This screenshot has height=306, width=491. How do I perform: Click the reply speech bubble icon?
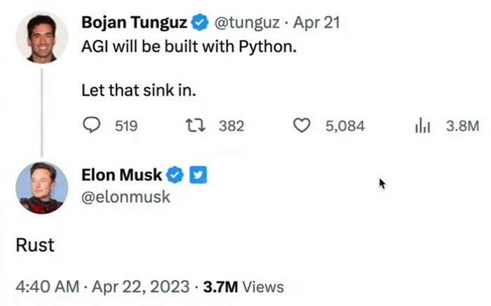[93, 125]
